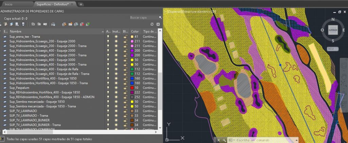
Task: Click the New Layer icon in toolbar
Action: pyautogui.click(x=64, y=24)
